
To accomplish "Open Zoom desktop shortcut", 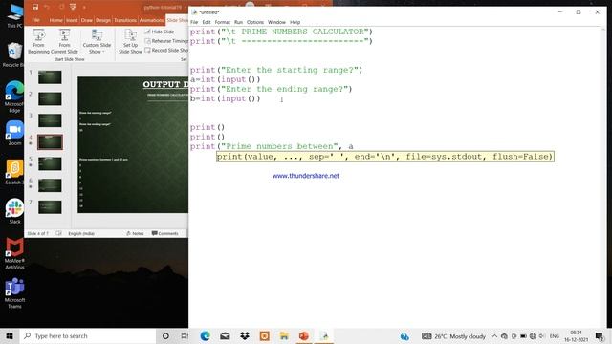I will 14,133.
